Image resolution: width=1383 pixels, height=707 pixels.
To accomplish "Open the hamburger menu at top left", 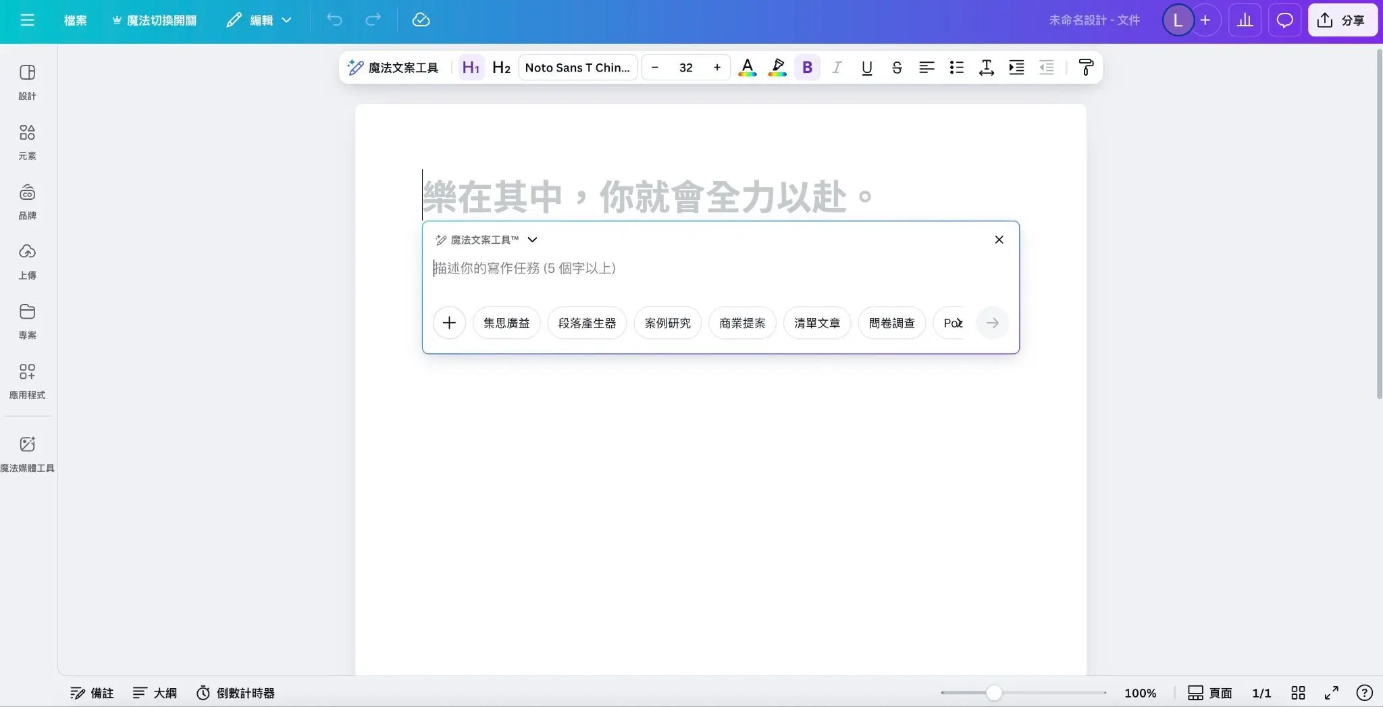I will coord(28,20).
